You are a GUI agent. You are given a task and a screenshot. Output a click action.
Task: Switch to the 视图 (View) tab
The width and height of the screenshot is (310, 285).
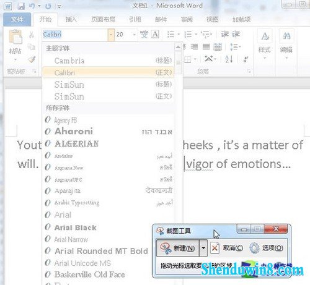tap(213, 19)
